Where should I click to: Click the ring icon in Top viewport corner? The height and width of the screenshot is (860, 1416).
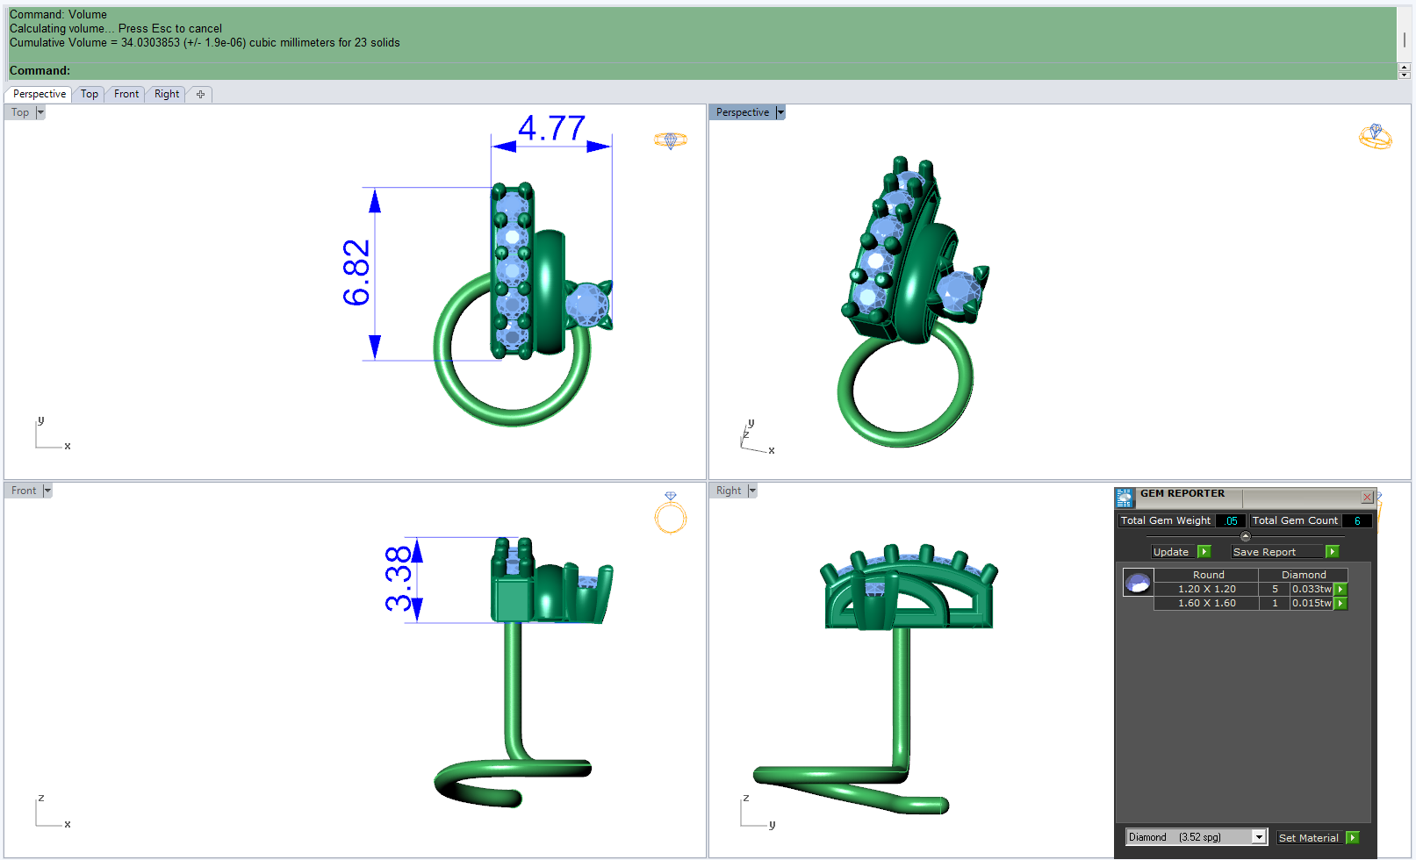coord(671,140)
